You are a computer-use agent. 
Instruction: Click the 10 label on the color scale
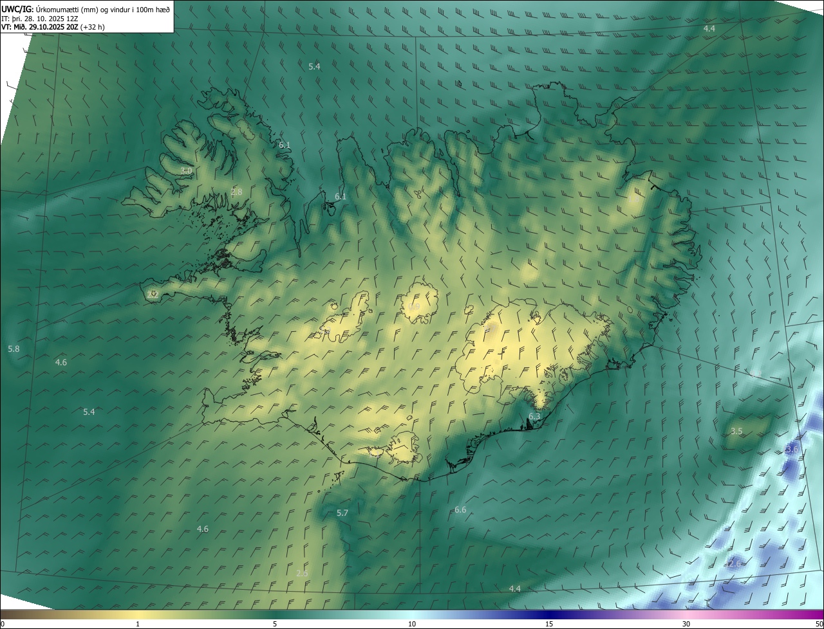[412, 624]
